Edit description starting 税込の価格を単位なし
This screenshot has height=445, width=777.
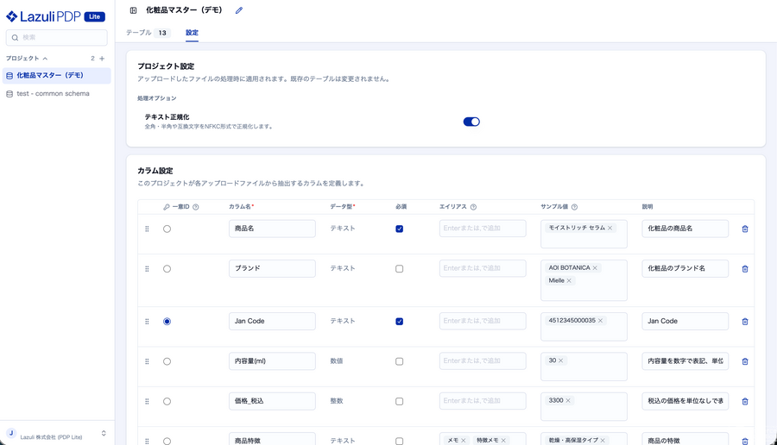(685, 401)
